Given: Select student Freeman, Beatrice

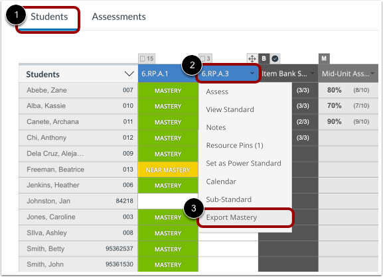Looking at the screenshot, I should point(56,169).
